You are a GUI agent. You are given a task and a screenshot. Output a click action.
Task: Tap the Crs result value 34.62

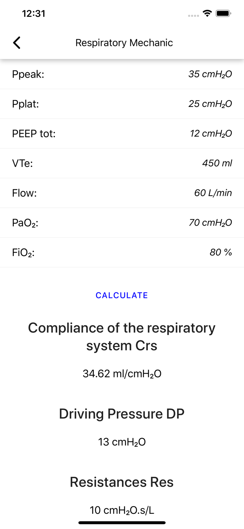(122, 373)
